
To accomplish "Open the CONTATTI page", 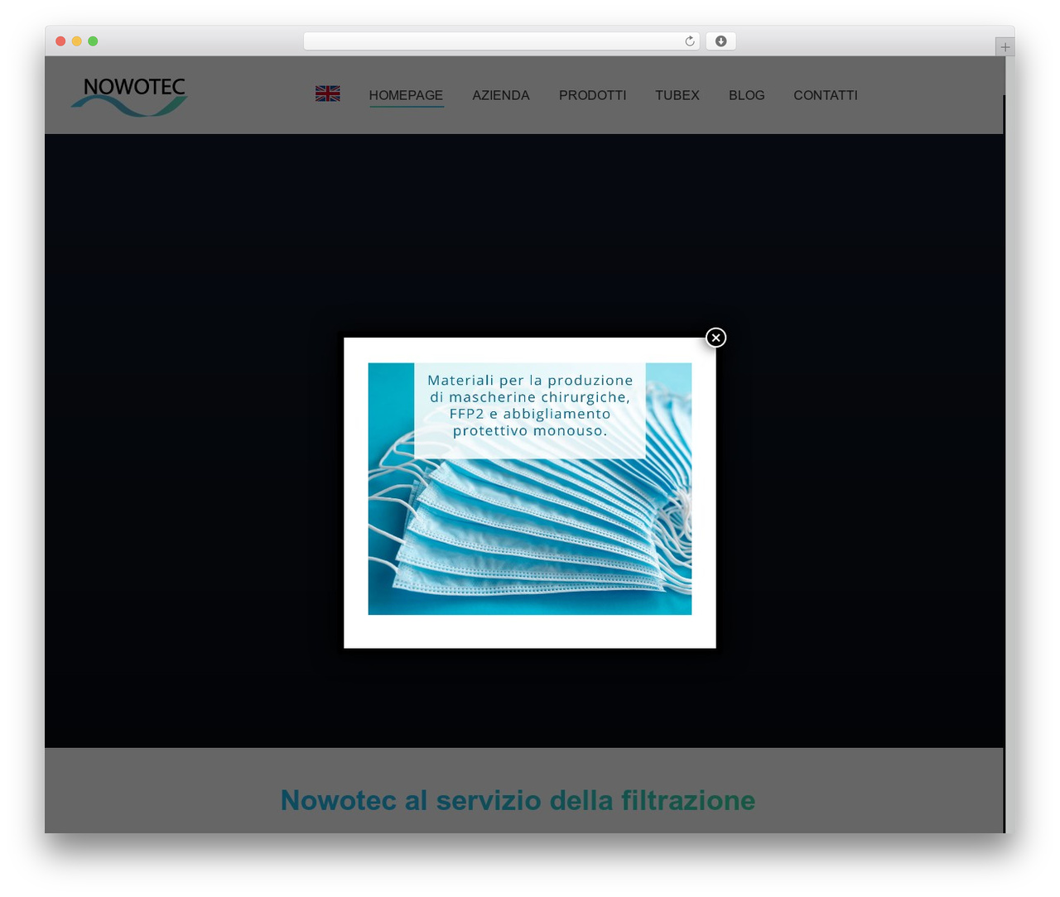I will 826,95.
